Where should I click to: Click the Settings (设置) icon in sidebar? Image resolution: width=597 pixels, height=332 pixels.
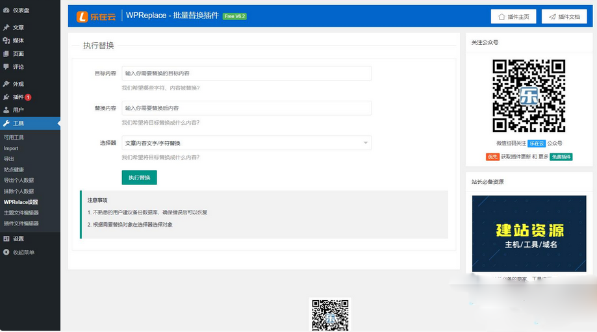(6, 238)
